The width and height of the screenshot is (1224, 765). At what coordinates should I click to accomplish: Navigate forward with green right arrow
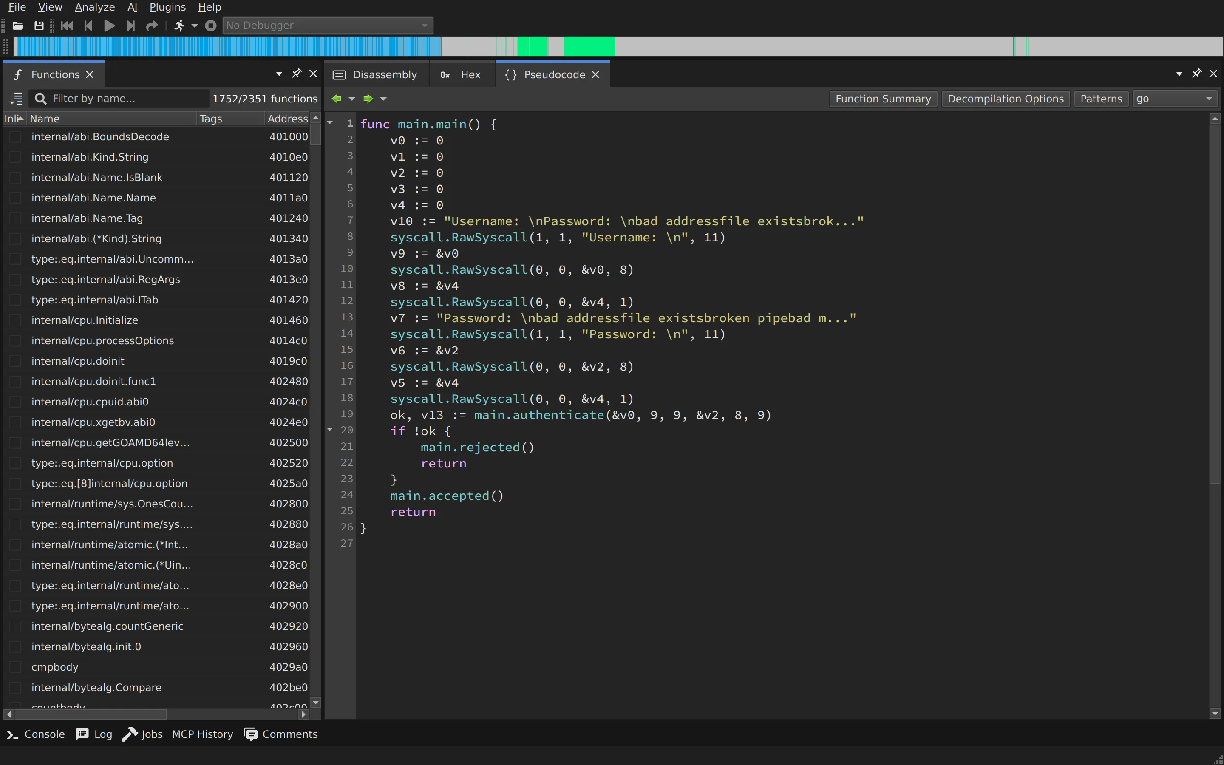coord(368,99)
